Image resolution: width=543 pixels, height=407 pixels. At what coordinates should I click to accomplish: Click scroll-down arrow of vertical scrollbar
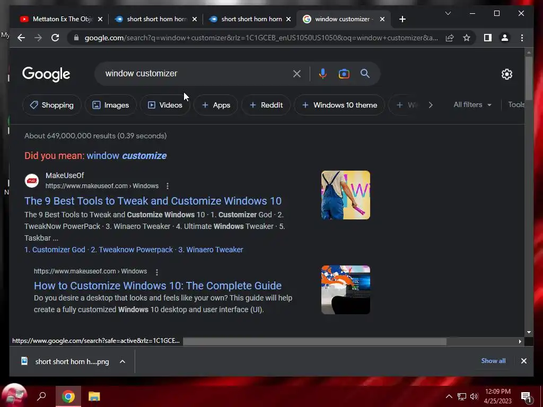click(529, 332)
